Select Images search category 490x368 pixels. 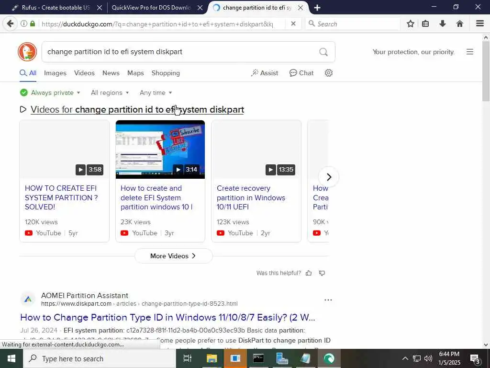[x=56, y=73]
